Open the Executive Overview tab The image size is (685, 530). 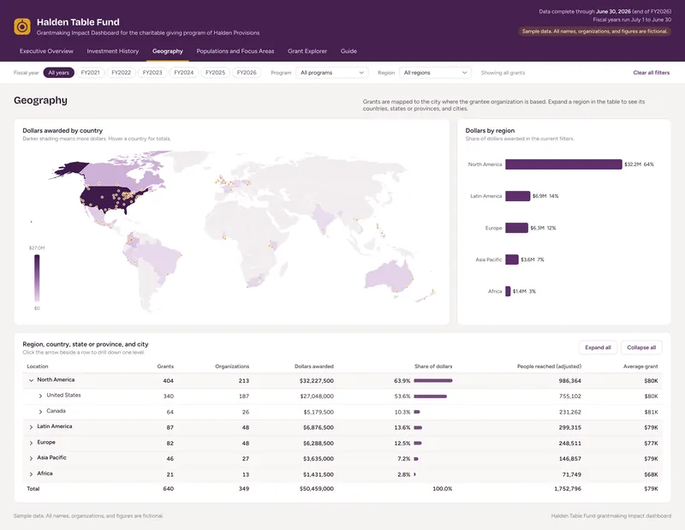pos(46,51)
